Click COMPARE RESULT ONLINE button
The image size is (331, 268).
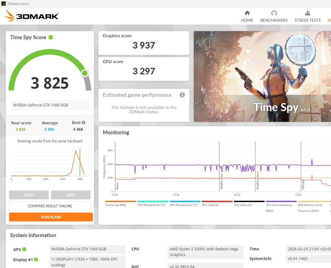tap(50, 206)
